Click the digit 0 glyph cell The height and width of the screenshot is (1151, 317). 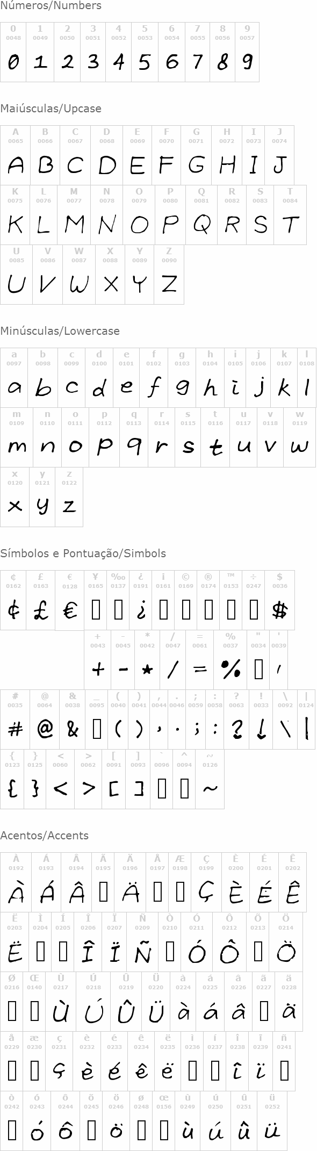pyautogui.click(x=13, y=52)
